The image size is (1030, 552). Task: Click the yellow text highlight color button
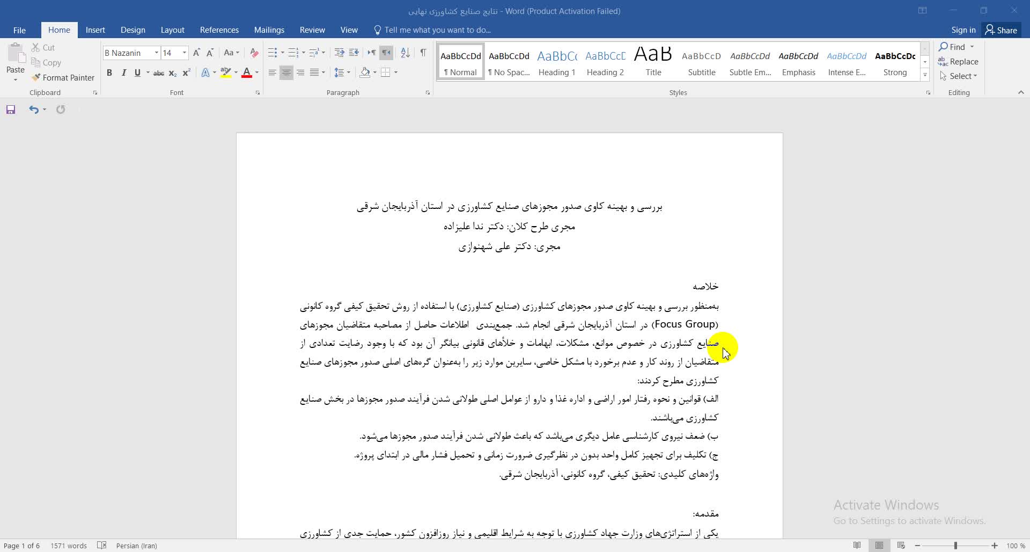226,72
